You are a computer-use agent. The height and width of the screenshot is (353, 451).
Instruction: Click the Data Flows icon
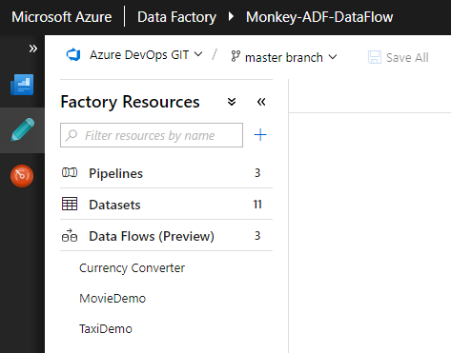point(70,235)
